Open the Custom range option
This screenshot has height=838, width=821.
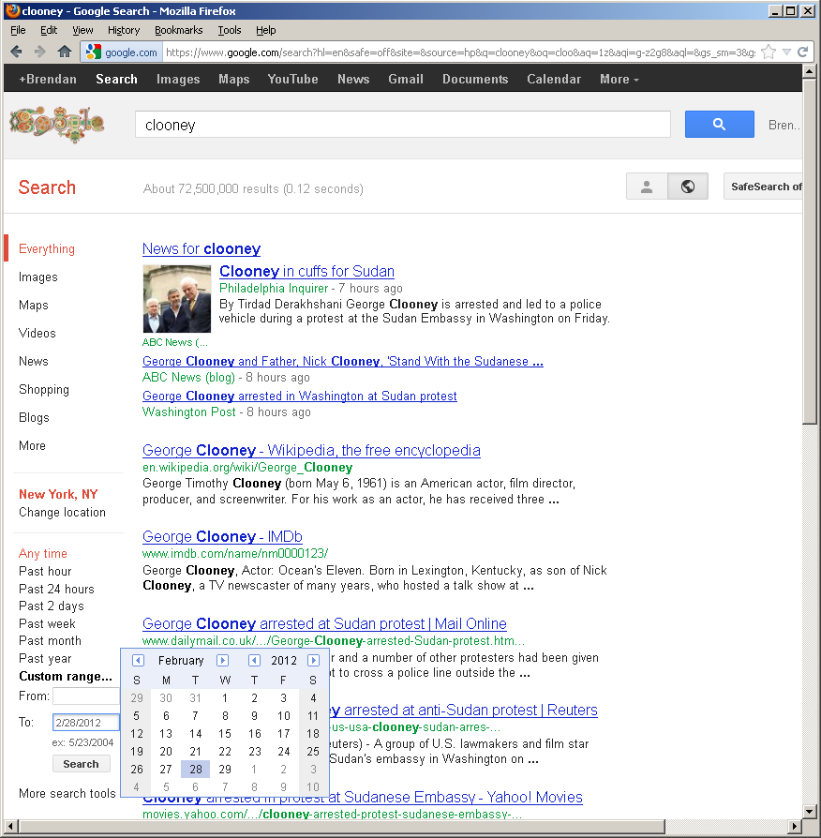click(66, 676)
